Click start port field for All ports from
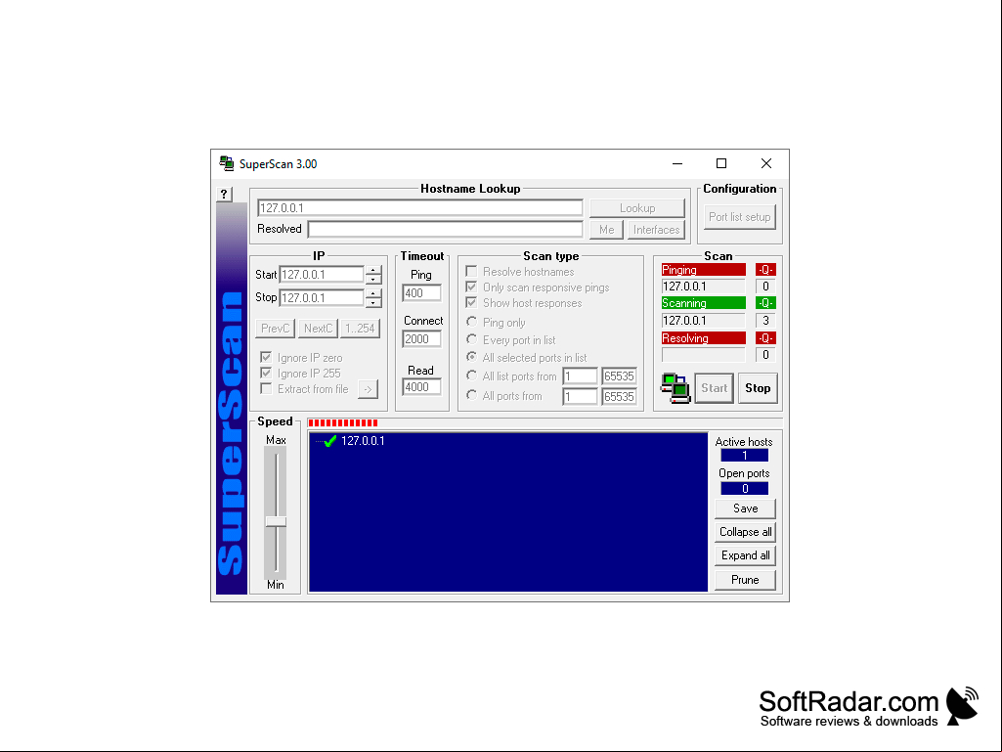The height and width of the screenshot is (752, 1002). point(581,397)
